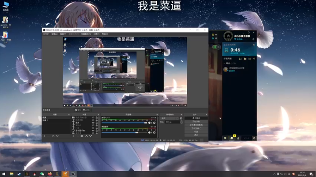Image resolution: width=316 pixels, height=177 pixels.
Task: Click the transition duration stepper arrows
Action: click(x=181, y=122)
